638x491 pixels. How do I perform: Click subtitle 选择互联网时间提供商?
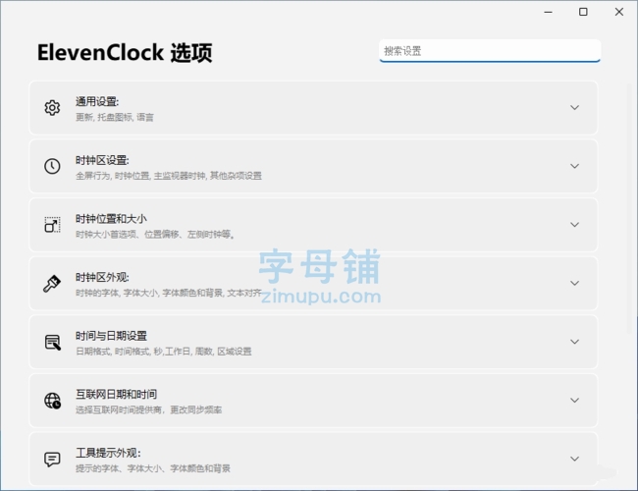coord(148,409)
